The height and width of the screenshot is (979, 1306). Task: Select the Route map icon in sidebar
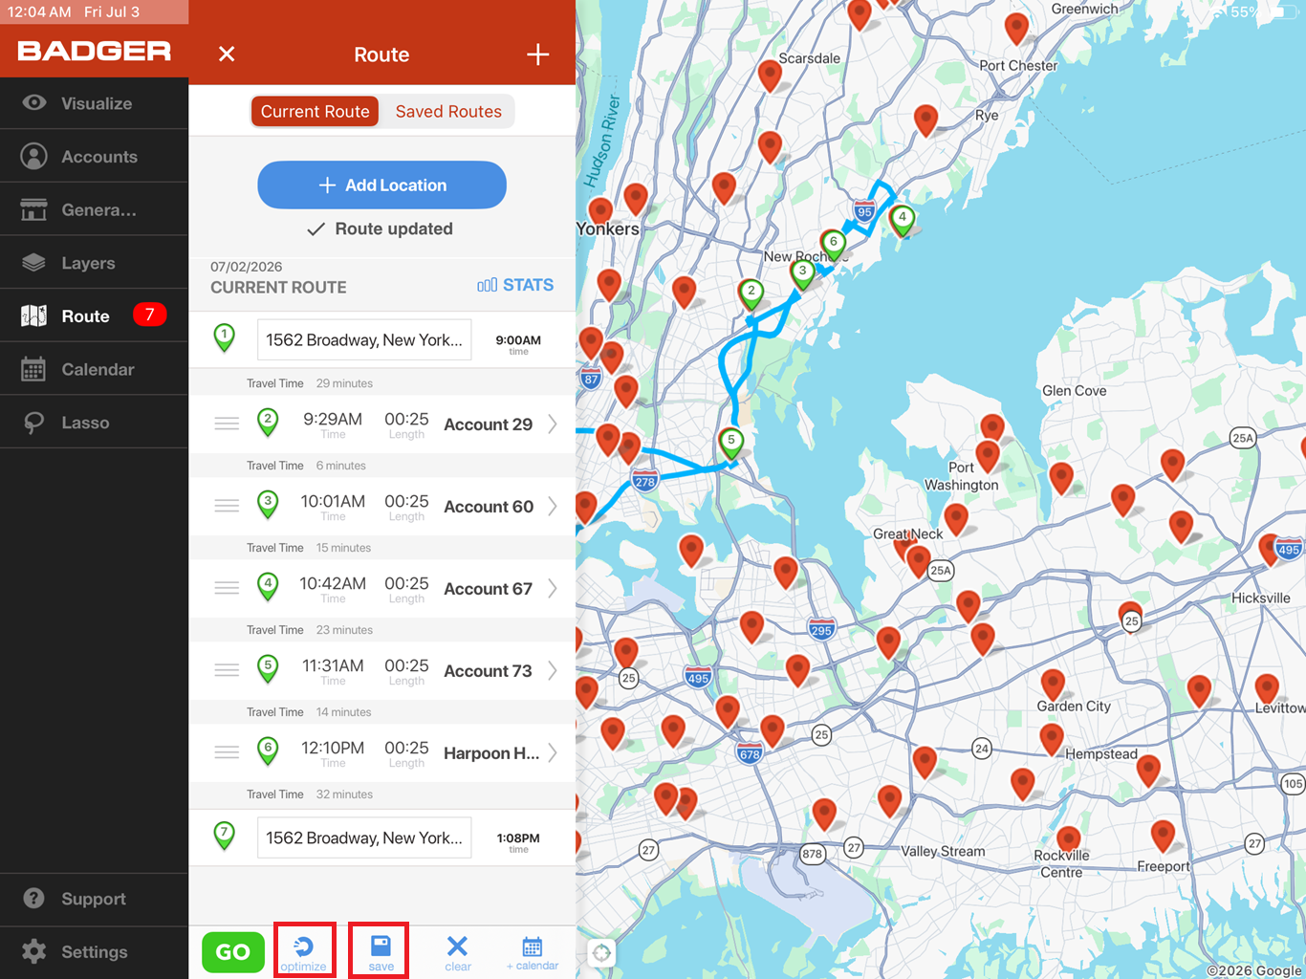34,316
